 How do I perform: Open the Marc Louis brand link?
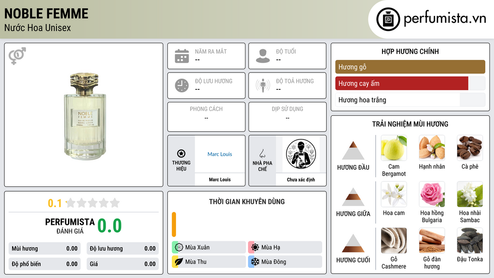pyautogui.click(x=220, y=154)
